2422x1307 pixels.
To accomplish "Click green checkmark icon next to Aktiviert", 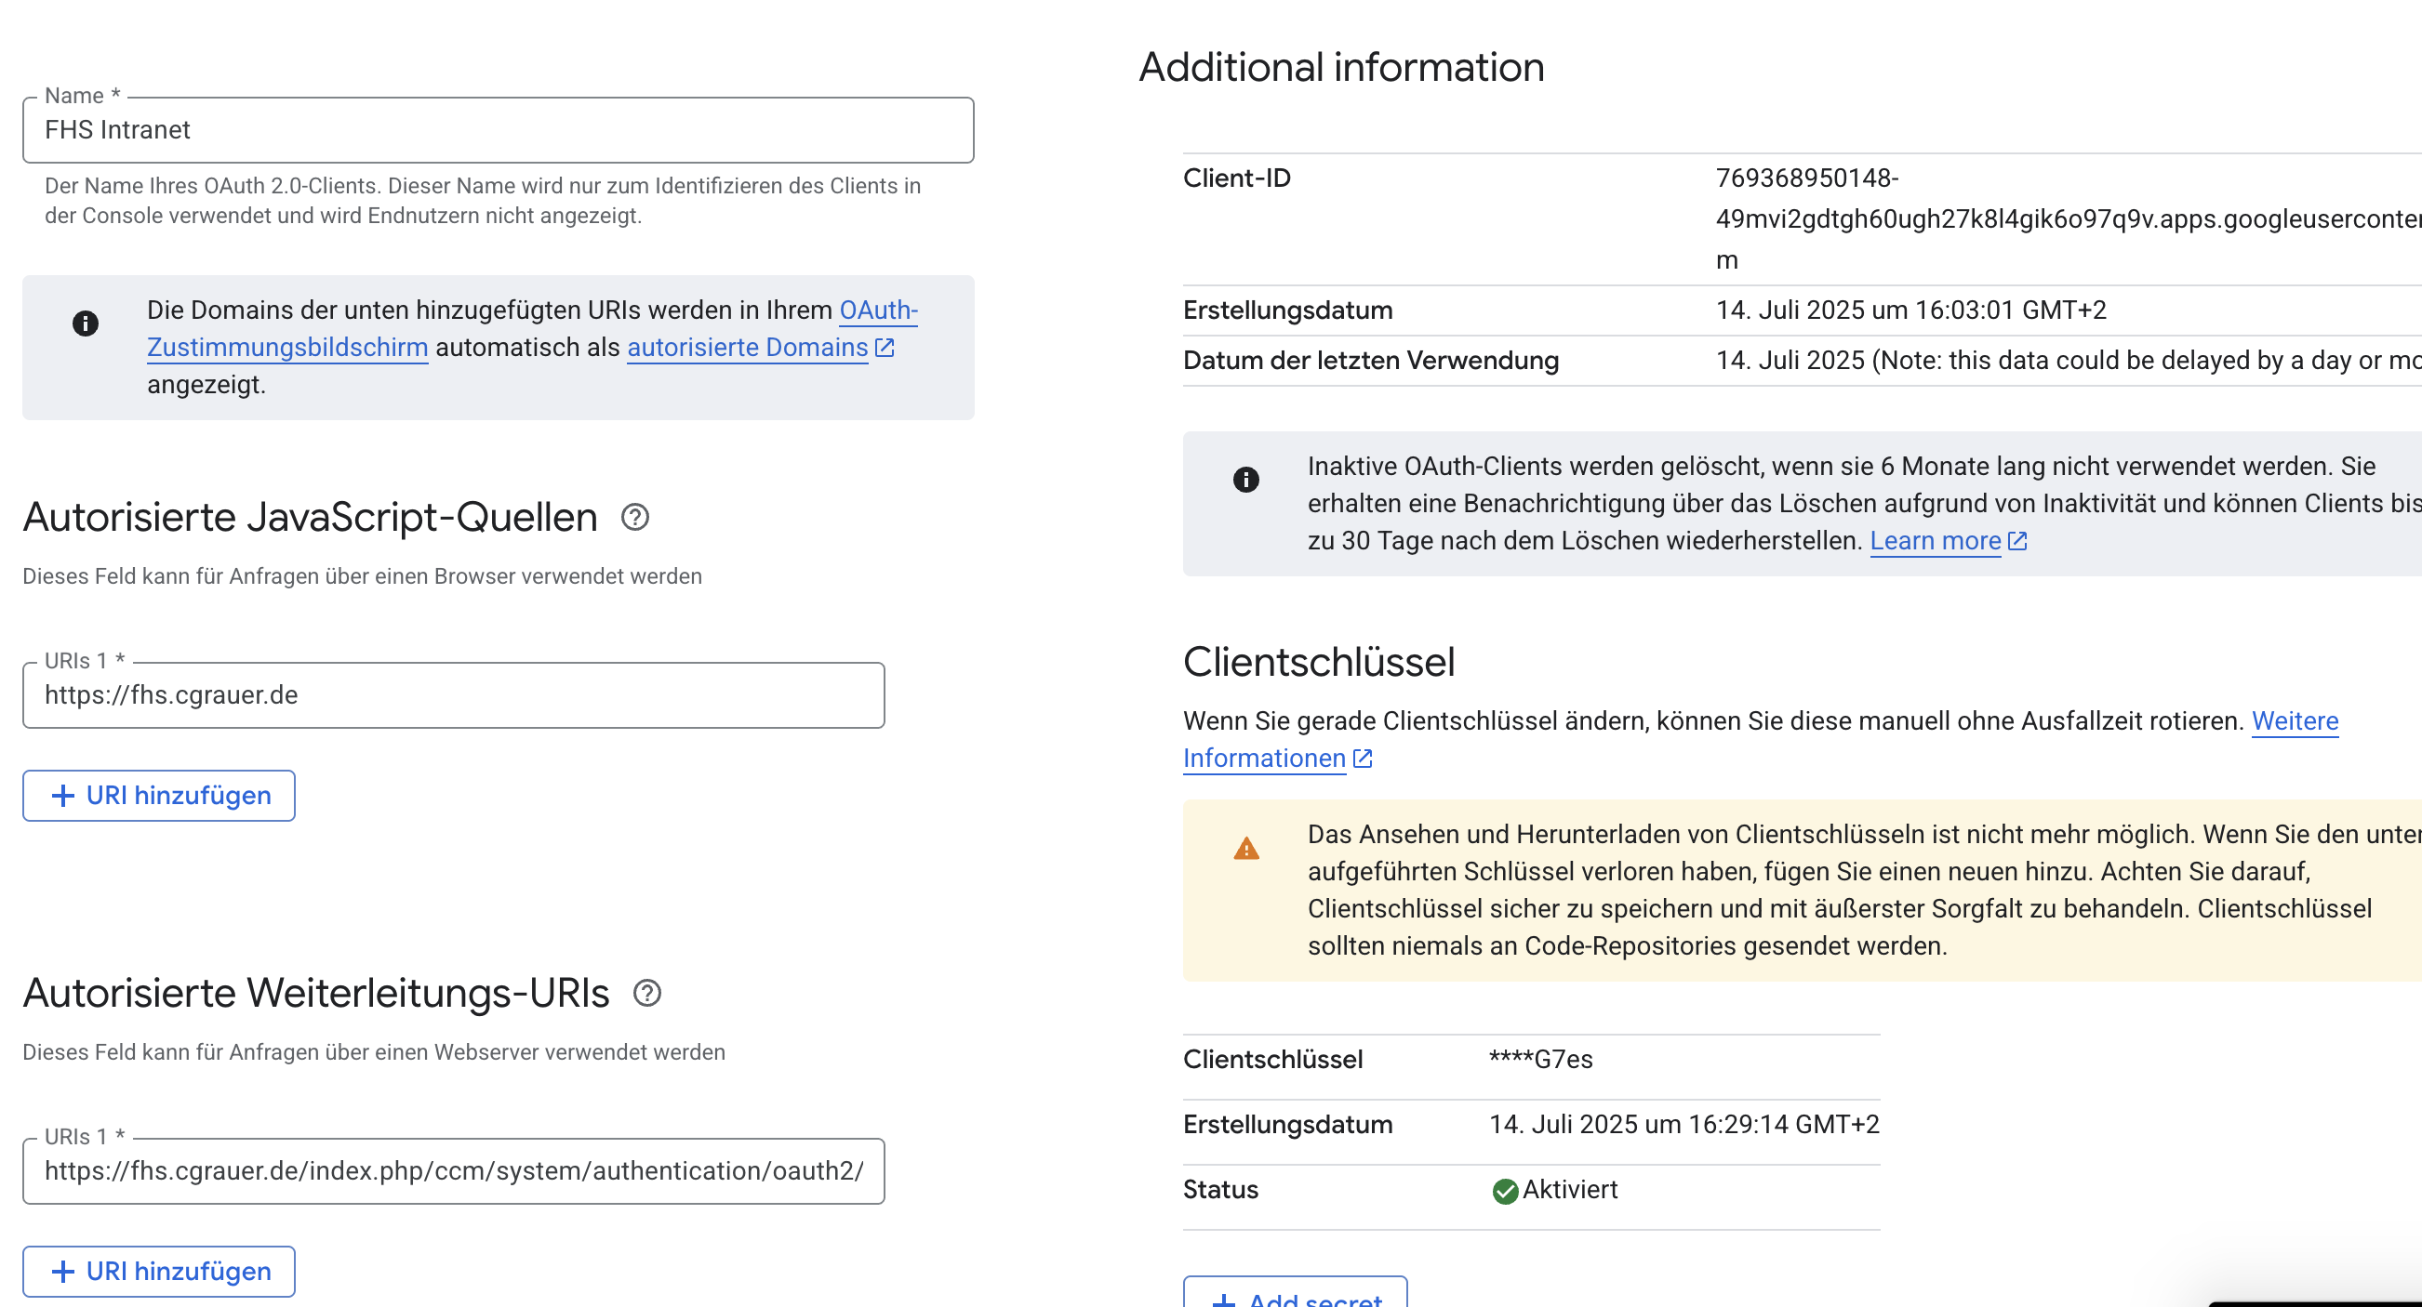I will (1504, 1191).
